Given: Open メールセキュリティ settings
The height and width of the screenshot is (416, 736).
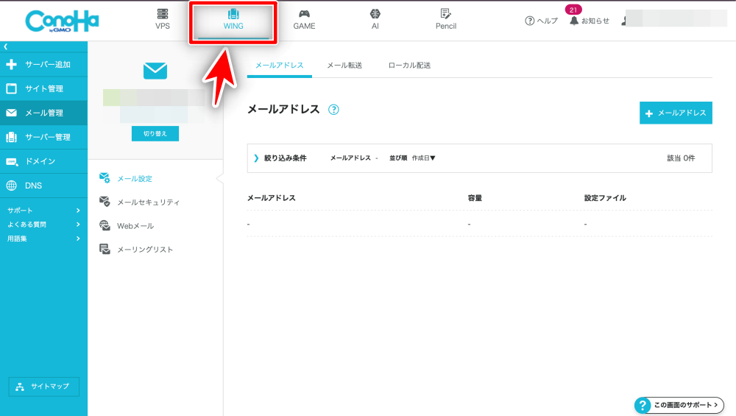Looking at the screenshot, I should pos(147,202).
